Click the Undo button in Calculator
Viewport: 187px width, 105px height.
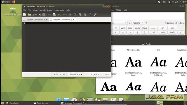(x=137, y=28)
